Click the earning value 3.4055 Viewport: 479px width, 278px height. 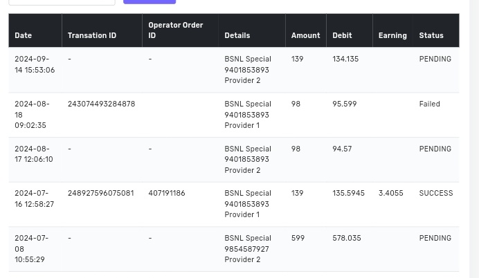[x=390, y=193]
